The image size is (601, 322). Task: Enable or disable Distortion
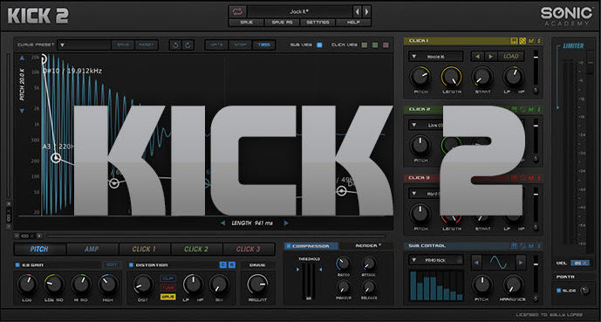(131, 265)
